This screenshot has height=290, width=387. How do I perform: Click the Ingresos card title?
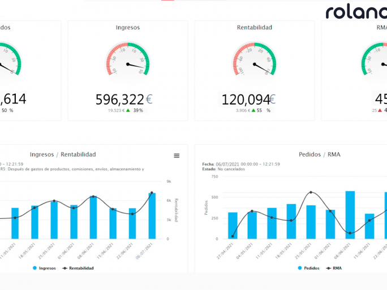(x=128, y=27)
